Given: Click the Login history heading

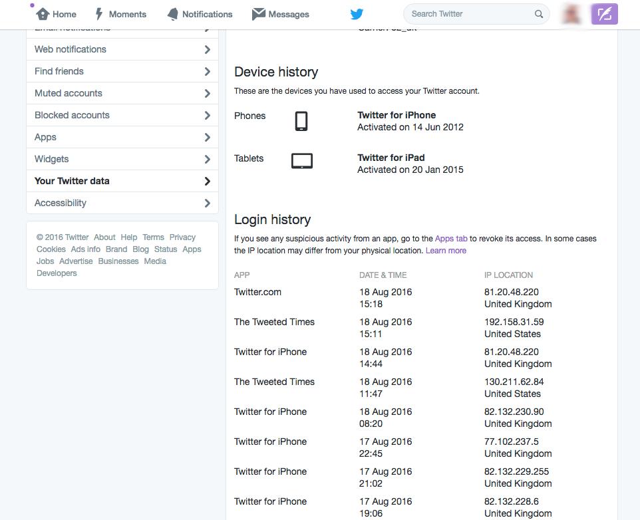Looking at the screenshot, I should tap(273, 220).
